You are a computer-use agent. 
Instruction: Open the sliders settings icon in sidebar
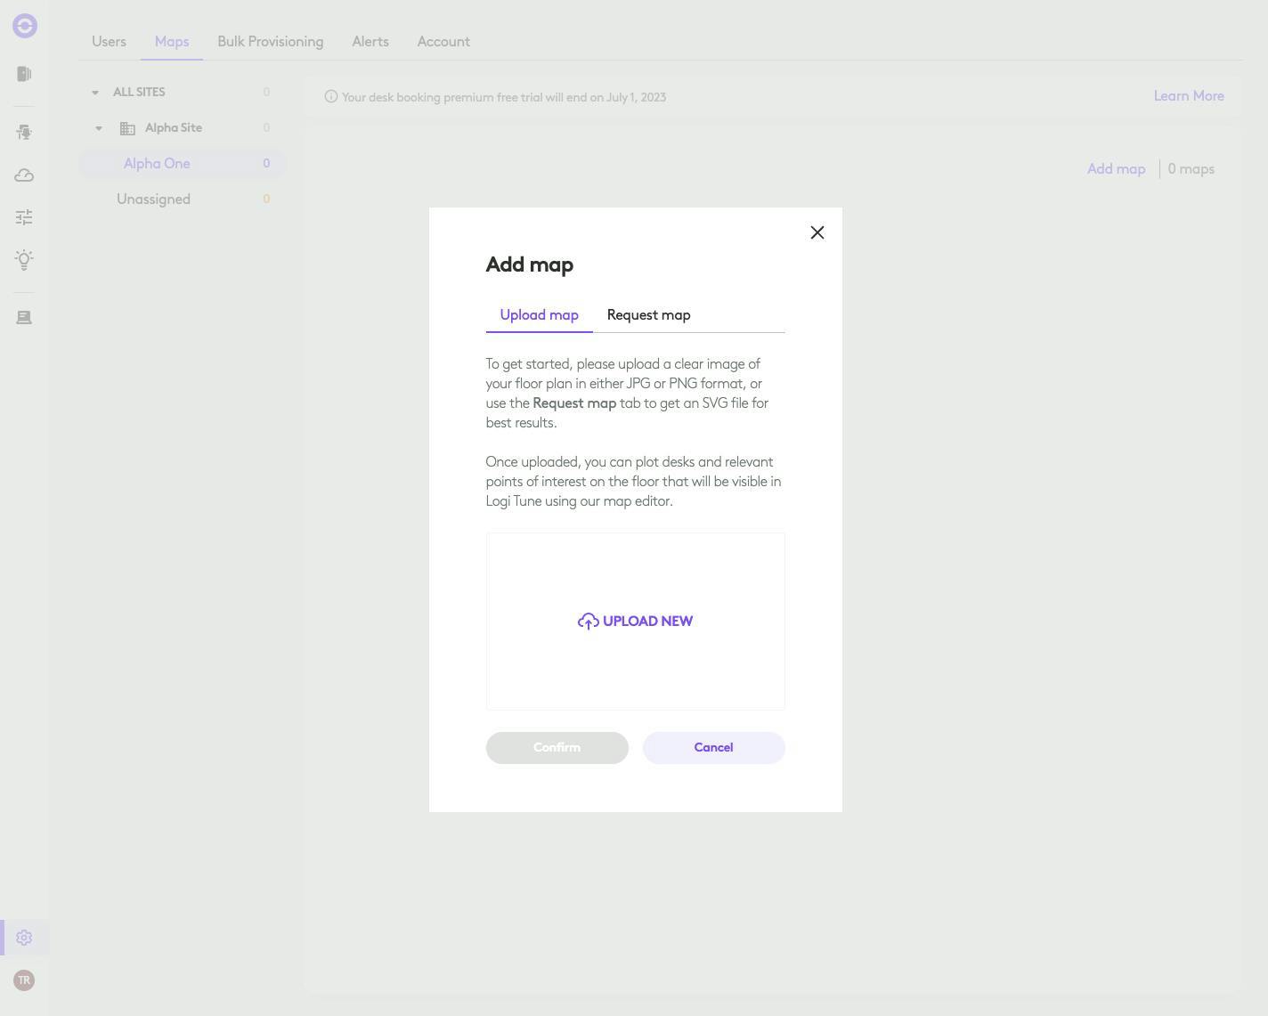(24, 217)
